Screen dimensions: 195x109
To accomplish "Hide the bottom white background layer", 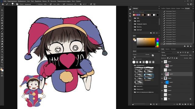I will tap(162, 99).
